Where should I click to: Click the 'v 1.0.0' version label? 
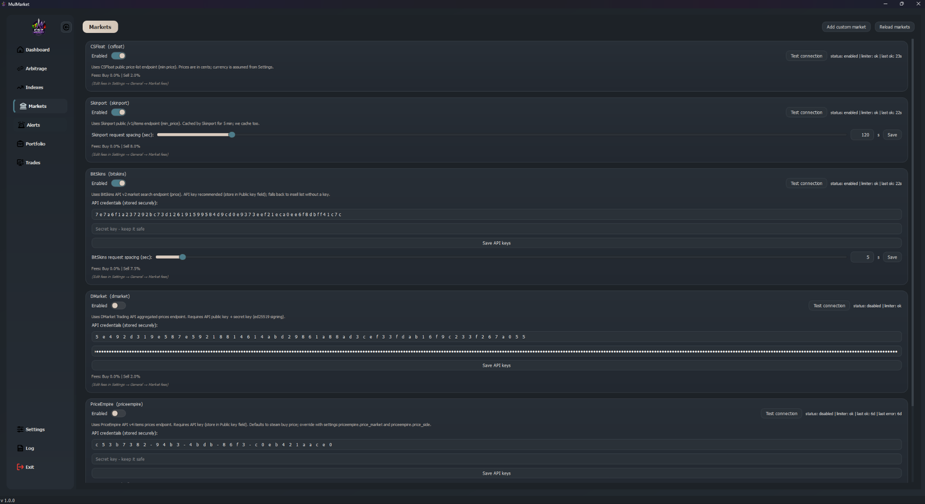(x=8, y=501)
